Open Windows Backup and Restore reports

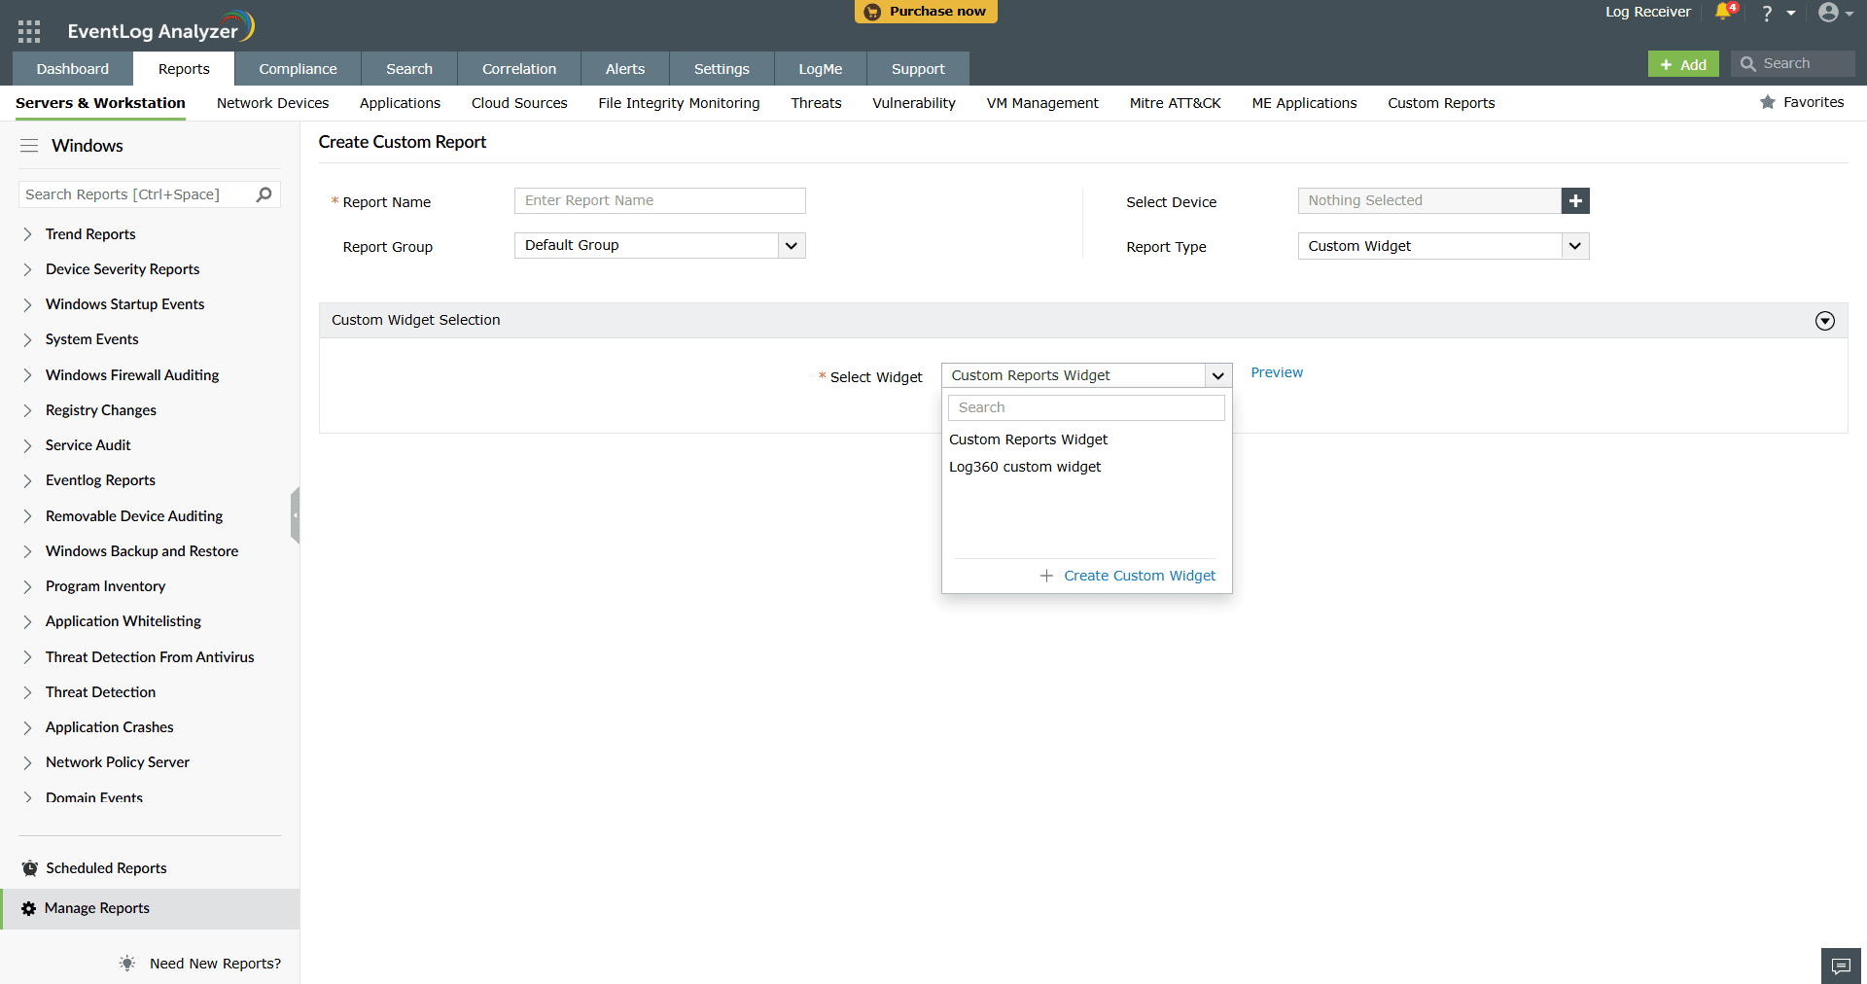[x=142, y=551]
